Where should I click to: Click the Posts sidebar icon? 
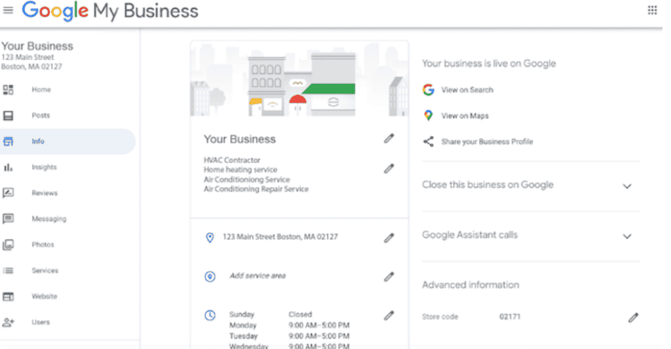[x=8, y=115]
